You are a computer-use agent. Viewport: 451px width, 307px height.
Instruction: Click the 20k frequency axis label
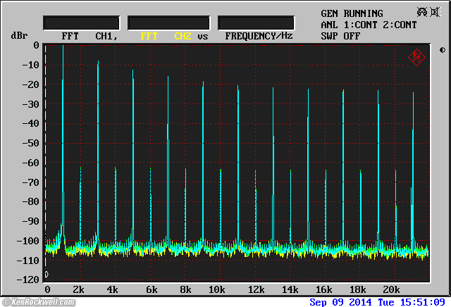[x=391, y=289]
